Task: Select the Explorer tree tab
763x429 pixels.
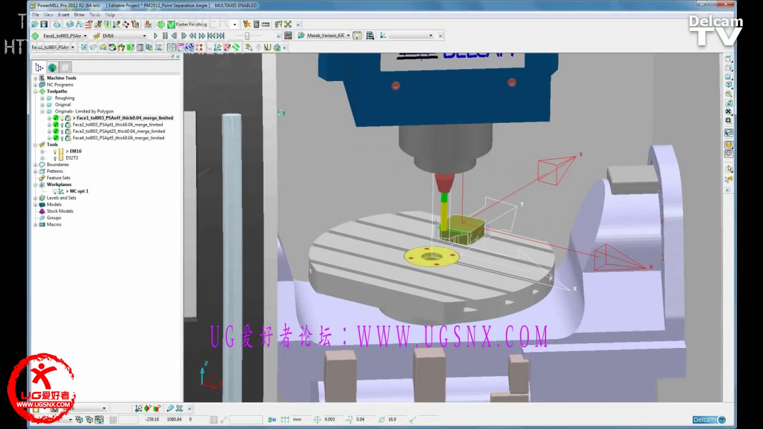Action: click(x=39, y=67)
